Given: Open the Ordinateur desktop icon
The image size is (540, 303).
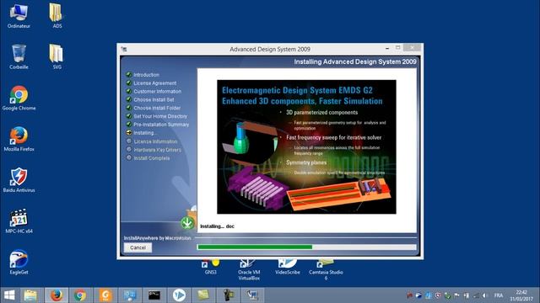Looking at the screenshot, I should click(x=19, y=15).
